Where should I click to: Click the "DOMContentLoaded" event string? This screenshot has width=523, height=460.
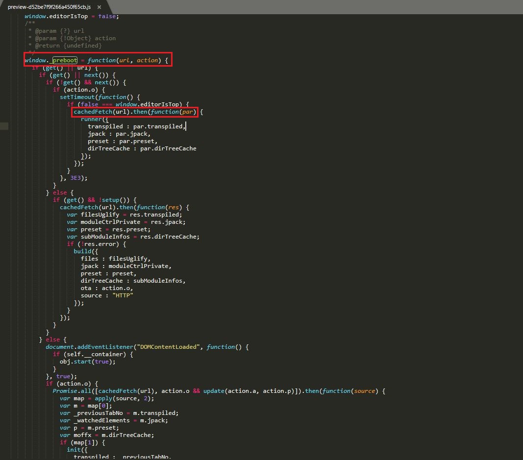click(x=167, y=347)
